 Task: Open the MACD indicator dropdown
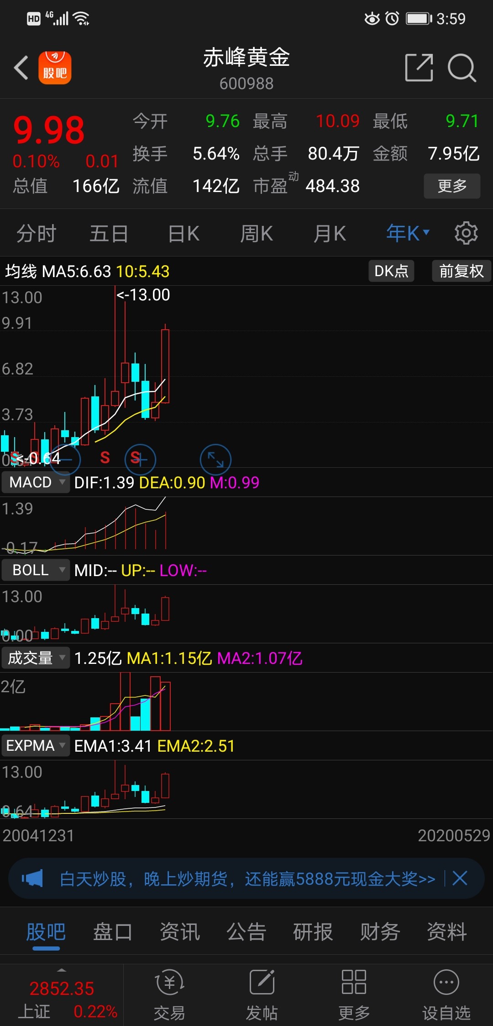tap(36, 482)
